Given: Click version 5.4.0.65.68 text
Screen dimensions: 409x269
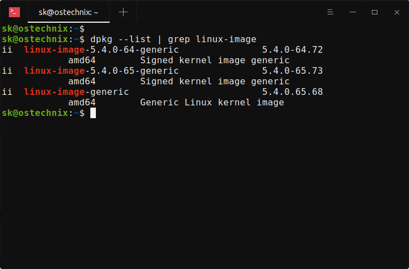Looking at the screenshot, I should 293,92.
